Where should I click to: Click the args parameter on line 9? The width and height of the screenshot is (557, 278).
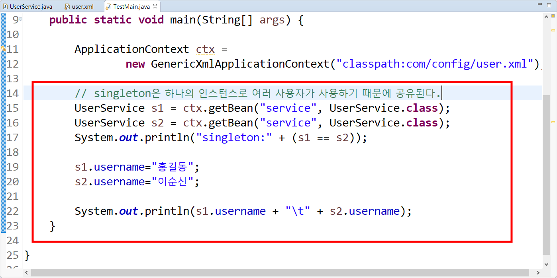[x=272, y=20]
